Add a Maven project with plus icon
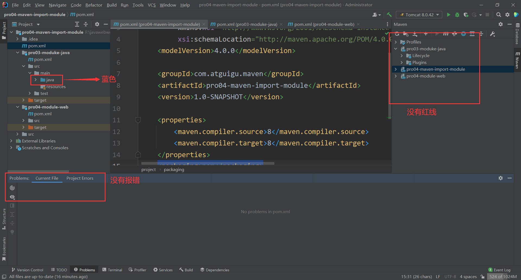This screenshot has width=521, height=280. (426, 34)
